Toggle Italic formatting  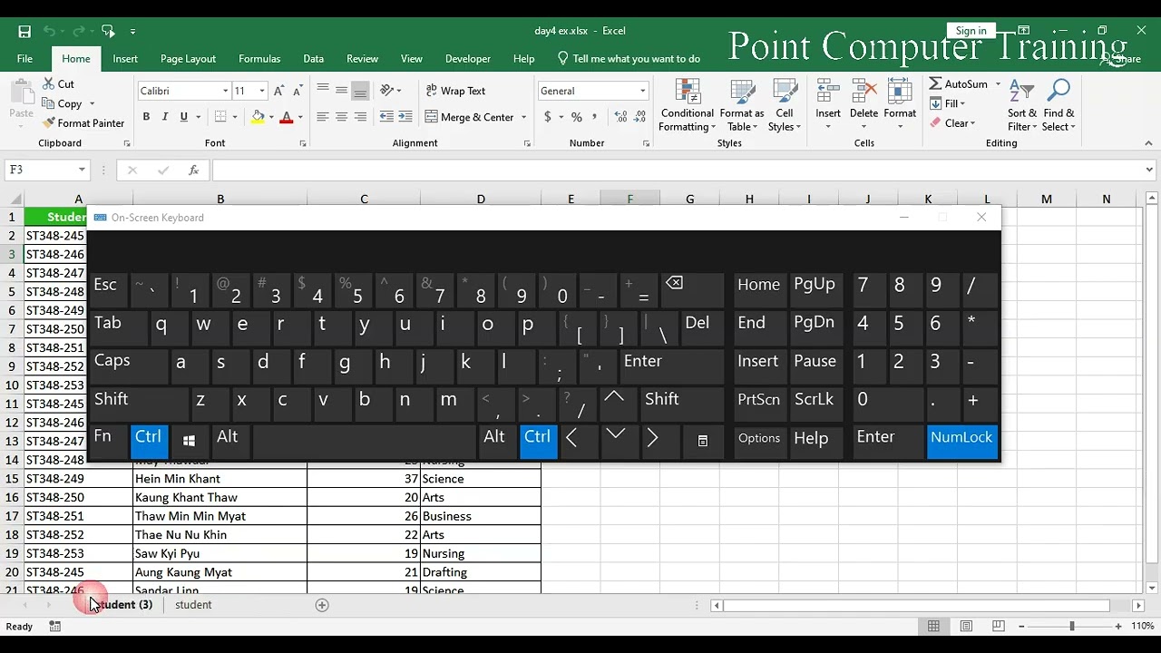(165, 117)
